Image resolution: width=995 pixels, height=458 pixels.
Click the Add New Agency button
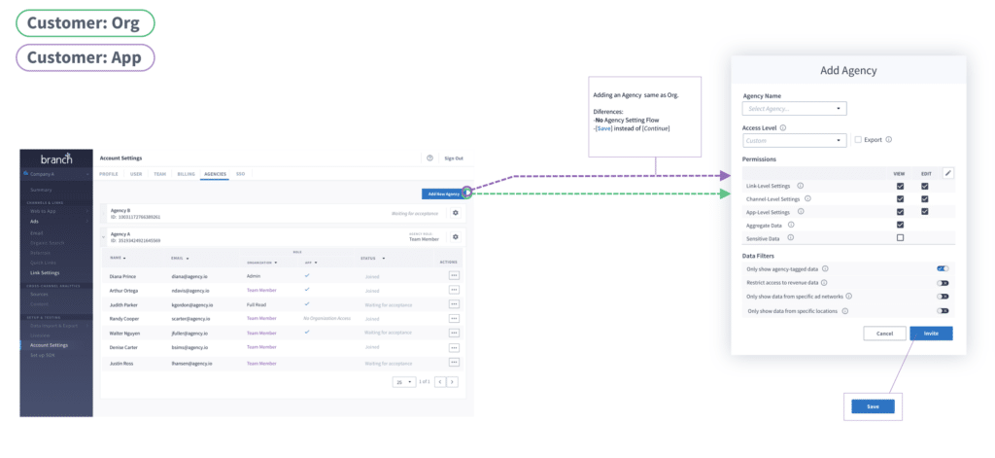(441, 194)
